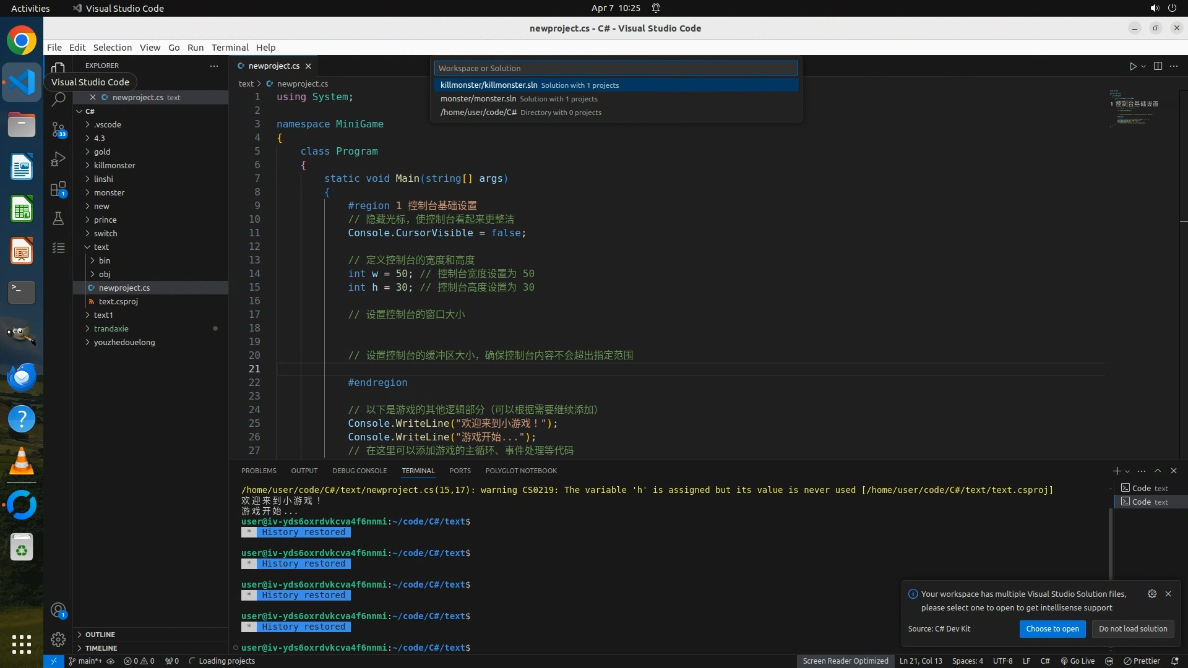Screen dimensions: 1188x668
Task: Toggle Go Live server in status bar
Action: (1078, 661)
